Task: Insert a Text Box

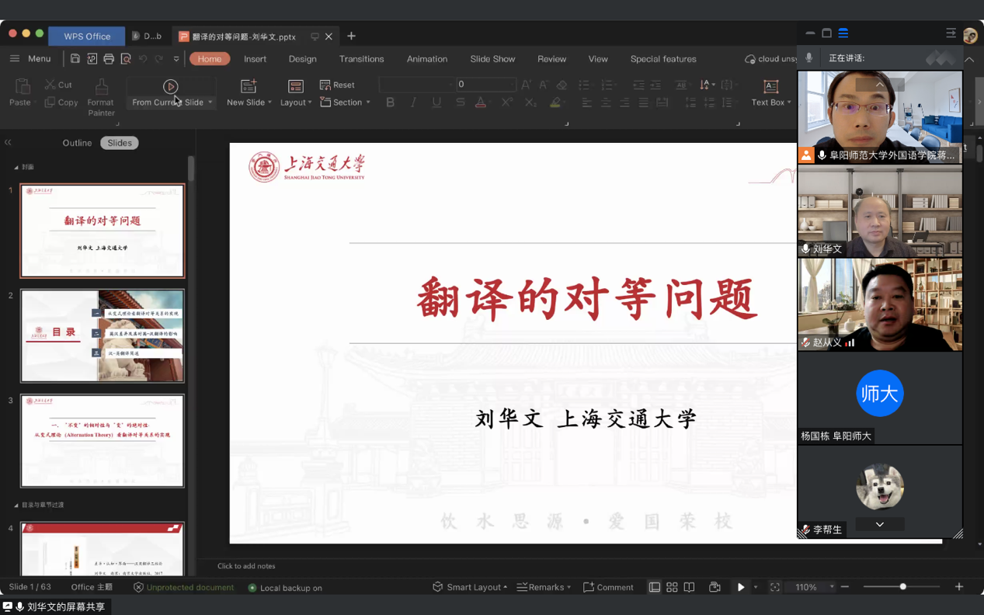Action: [770, 93]
